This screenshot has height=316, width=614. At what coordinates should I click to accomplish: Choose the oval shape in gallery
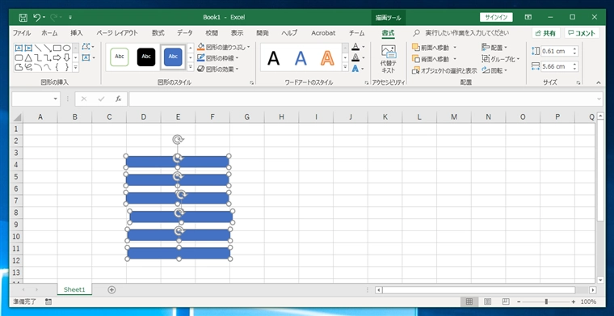tap(67, 48)
